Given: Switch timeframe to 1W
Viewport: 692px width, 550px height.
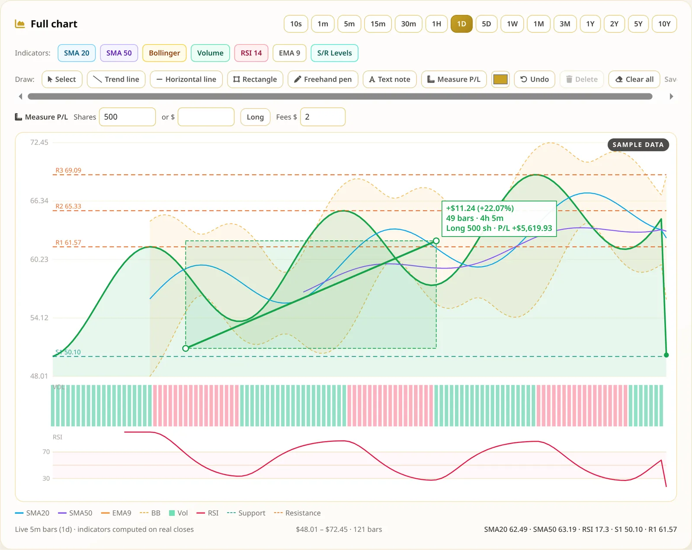Looking at the screenshot, I should pos(512,24).
